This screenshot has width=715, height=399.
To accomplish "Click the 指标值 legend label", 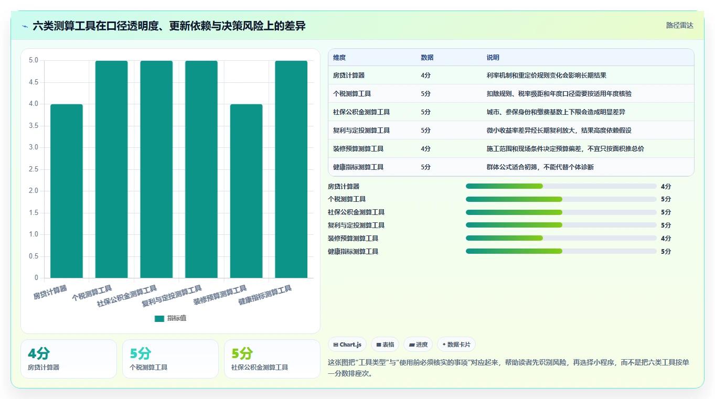I will (x=176, y=319).
